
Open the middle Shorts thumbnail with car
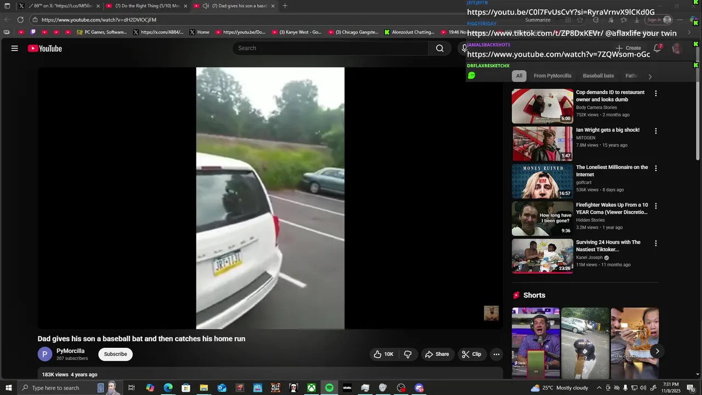point(585,343)
